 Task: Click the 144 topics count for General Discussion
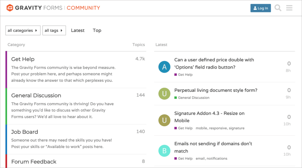coord(141,95)
